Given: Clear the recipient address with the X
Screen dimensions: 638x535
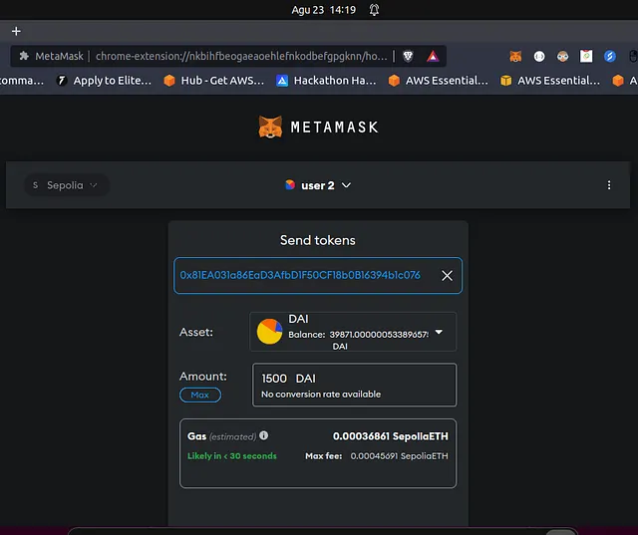Looking at the screenshot, I should (x=447, y=276).
